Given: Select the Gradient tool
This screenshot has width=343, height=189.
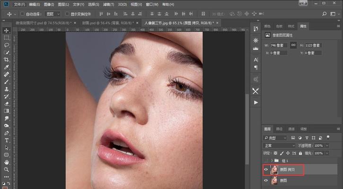Looking at the screenshot, I should click(6, 111).
